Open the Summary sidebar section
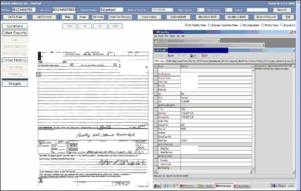301x191 pixels. tap(15, 26)
